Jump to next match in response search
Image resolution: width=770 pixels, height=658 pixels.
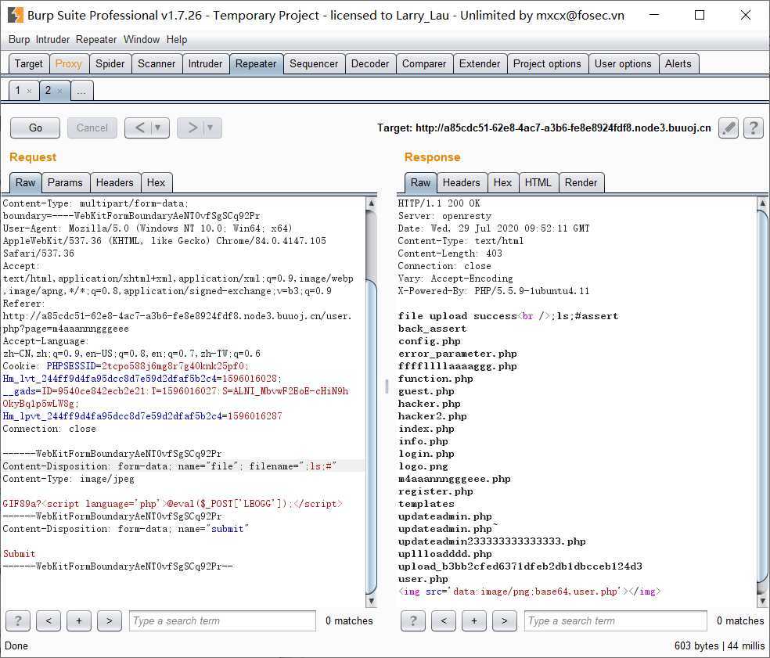pos(504,620)
